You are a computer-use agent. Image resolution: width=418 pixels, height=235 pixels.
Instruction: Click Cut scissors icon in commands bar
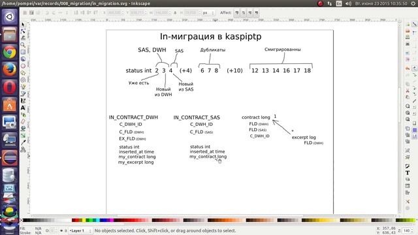pyautogui.click(x=408, y=91)
